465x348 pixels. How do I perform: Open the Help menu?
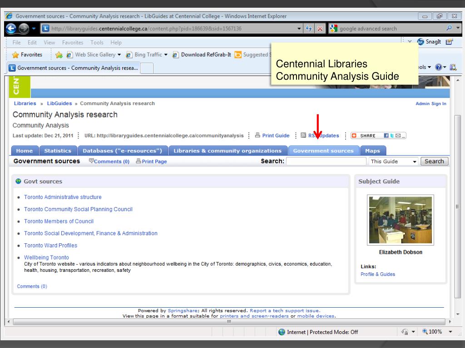(x=116, y=43)
